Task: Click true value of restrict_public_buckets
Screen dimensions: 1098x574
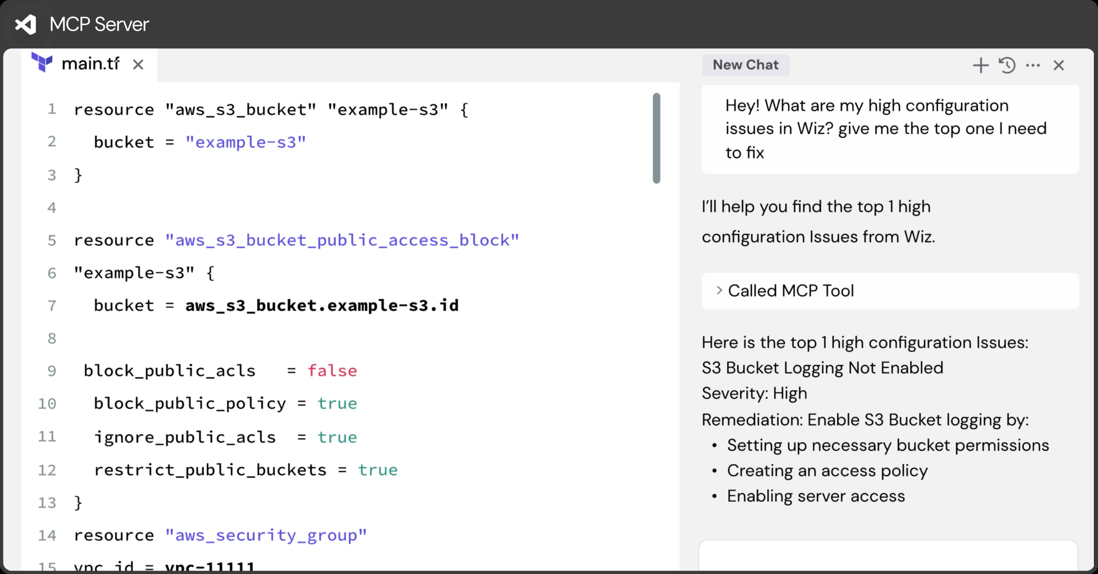Action: (x=378, y=470)
